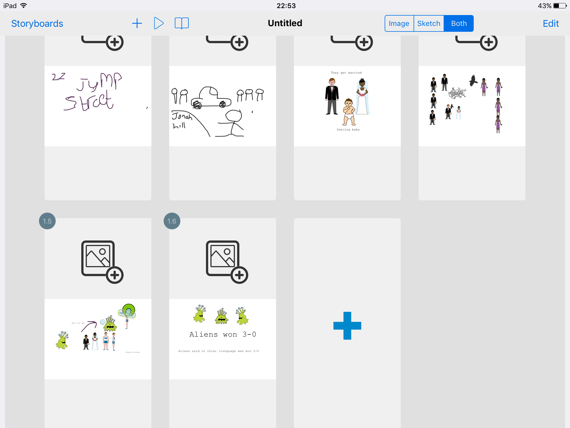This screenshot has width=570, height=428.
Task: Open the book view icon
Action: [x=182, y=23]
